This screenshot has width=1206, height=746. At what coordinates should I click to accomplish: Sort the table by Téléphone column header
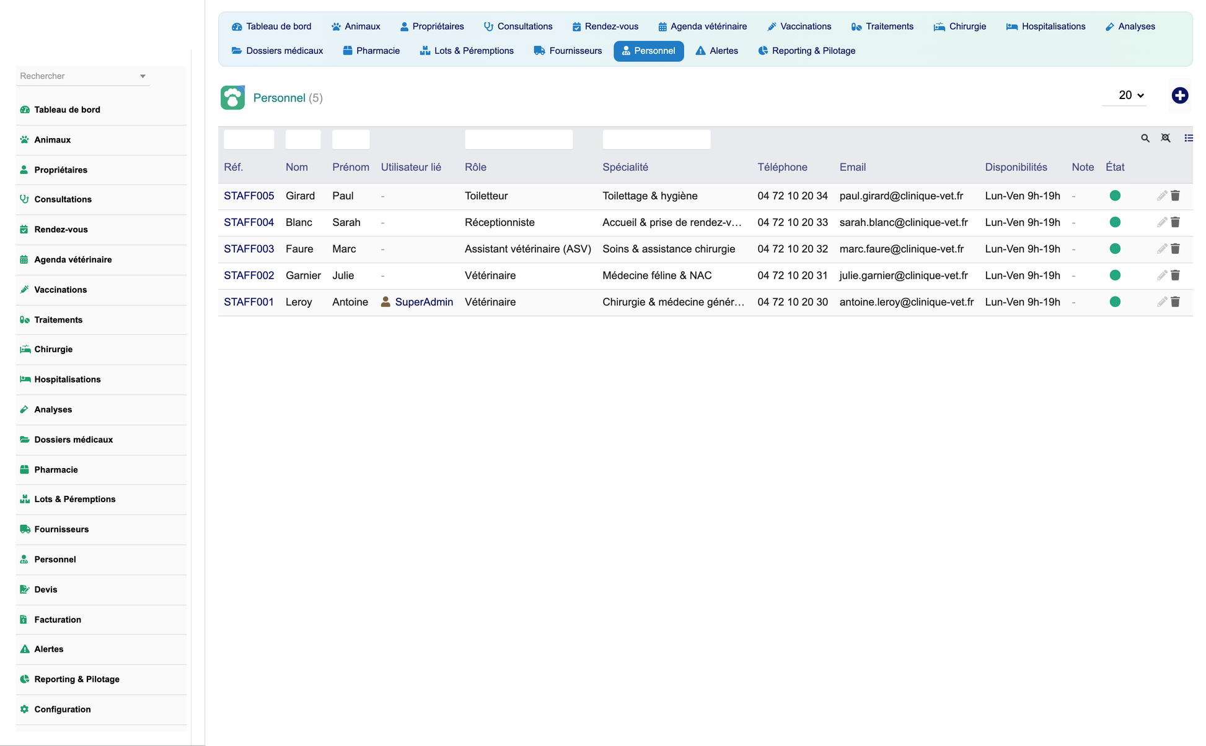782,167
